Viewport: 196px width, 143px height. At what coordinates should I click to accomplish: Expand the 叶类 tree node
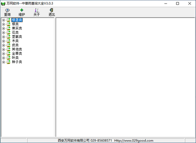click(4, 58)
